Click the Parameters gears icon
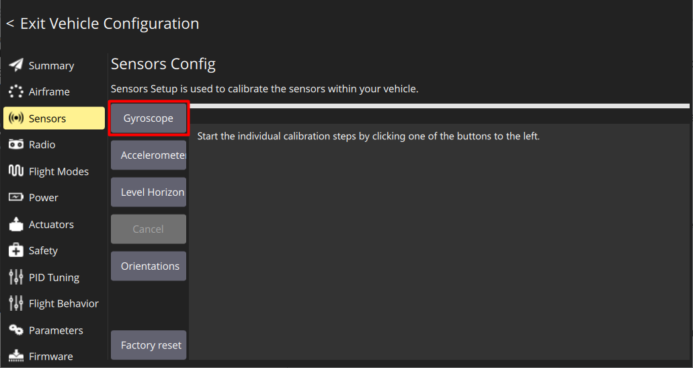Viewport: 693px width, 368px height. pyautogui.click(x=16, y=330)
